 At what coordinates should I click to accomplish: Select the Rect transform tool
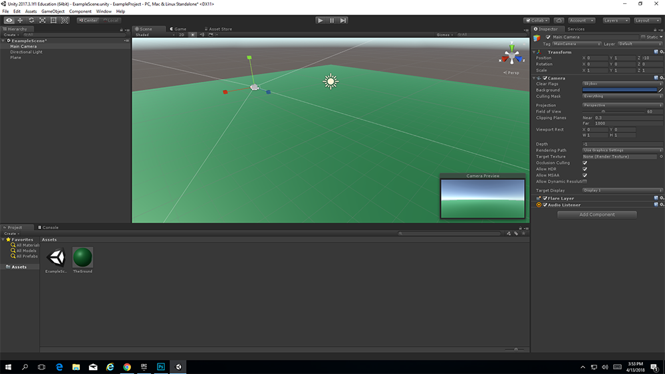(x=53, y=21)
